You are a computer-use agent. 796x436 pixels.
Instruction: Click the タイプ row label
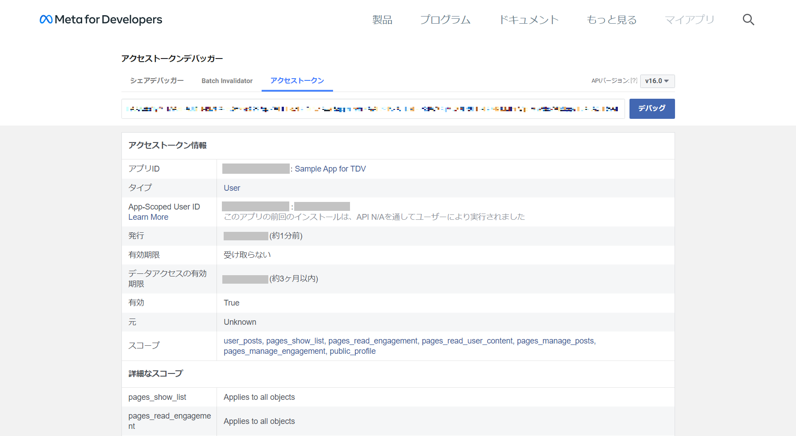[x=140, y=188]
